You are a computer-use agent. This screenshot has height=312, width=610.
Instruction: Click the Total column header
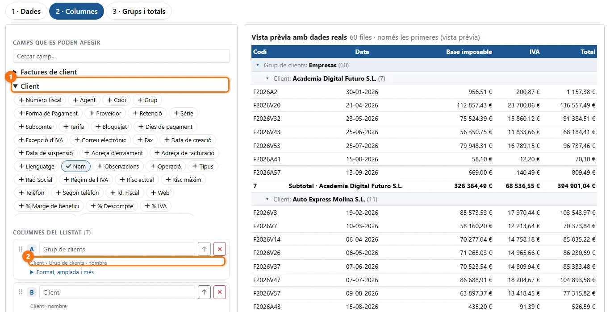click(x=588, y=52)
